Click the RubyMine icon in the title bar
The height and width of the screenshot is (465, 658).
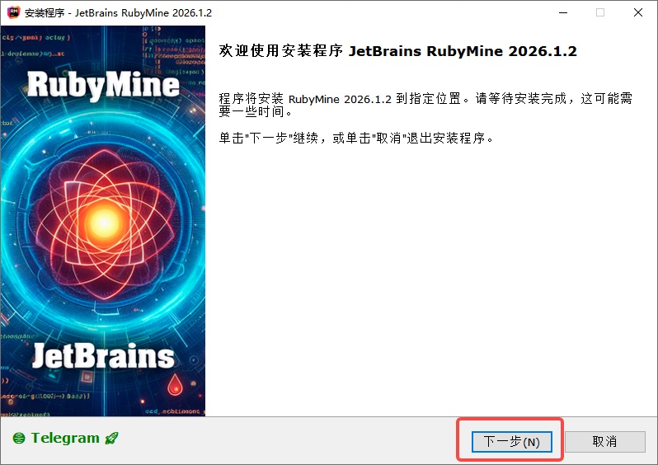13,12
